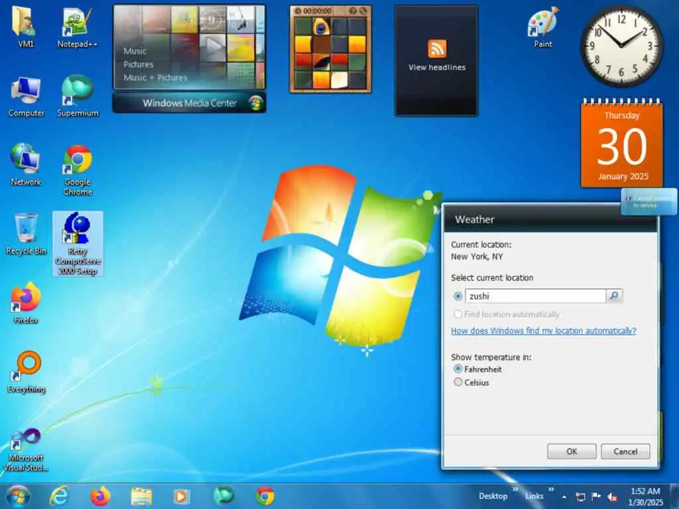This screenshot has width=679, height=509.
Task: Click OK in Weather settings
Action: 572,451
